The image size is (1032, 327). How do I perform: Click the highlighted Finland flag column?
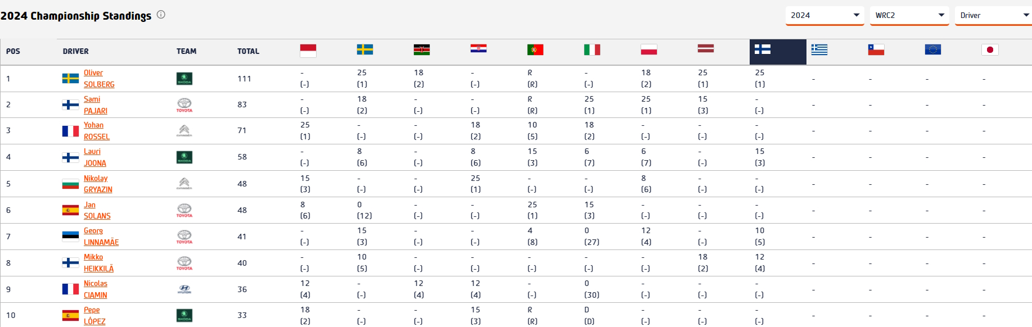click(x=763, y=50)
